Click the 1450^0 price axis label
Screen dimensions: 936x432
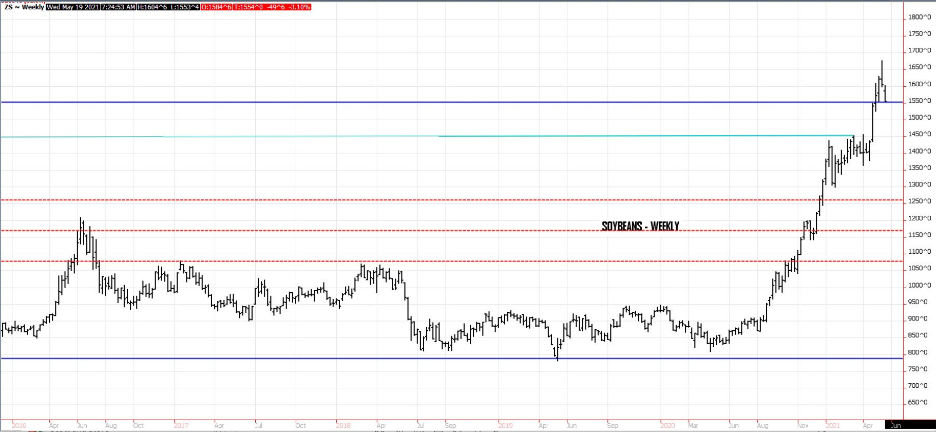pyautogui.click(x=920, y=134)
